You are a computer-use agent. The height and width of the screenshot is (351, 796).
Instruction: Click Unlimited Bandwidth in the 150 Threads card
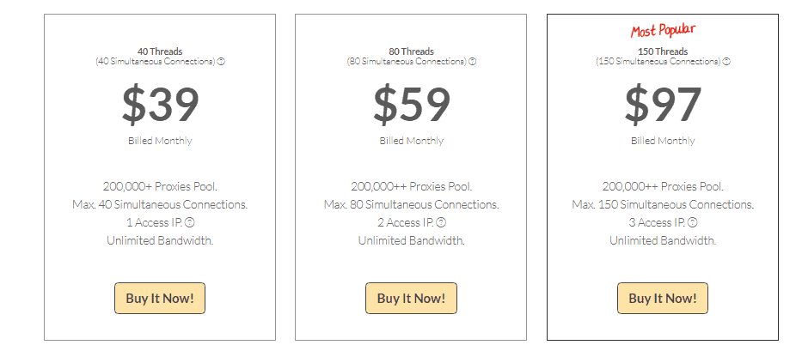pyautogui.click(x=663, y=240)
